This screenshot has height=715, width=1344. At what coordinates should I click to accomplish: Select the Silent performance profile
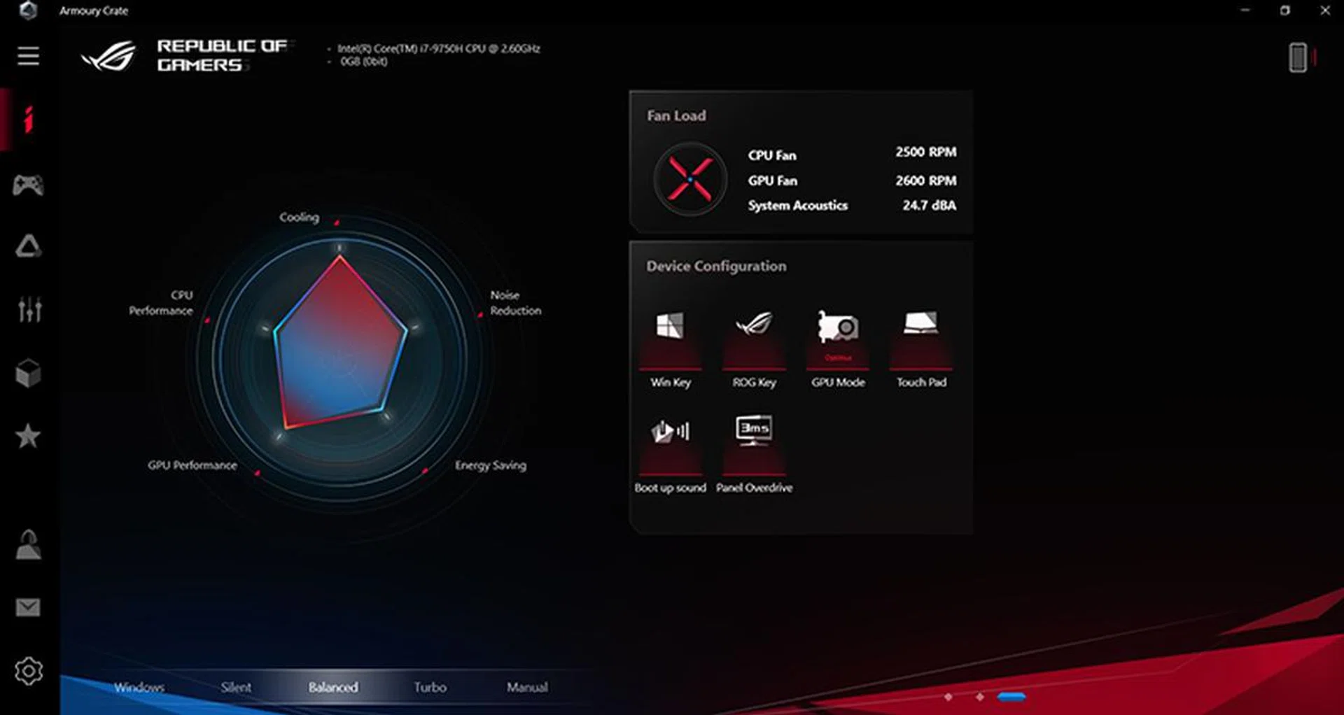tap(235, 688)
